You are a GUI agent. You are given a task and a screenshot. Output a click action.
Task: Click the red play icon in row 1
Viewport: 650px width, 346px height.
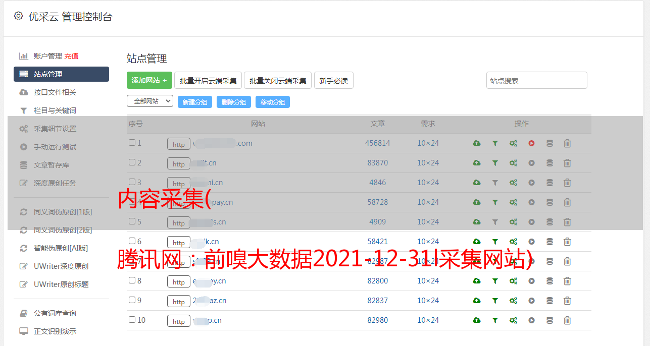tap(531, 143)
